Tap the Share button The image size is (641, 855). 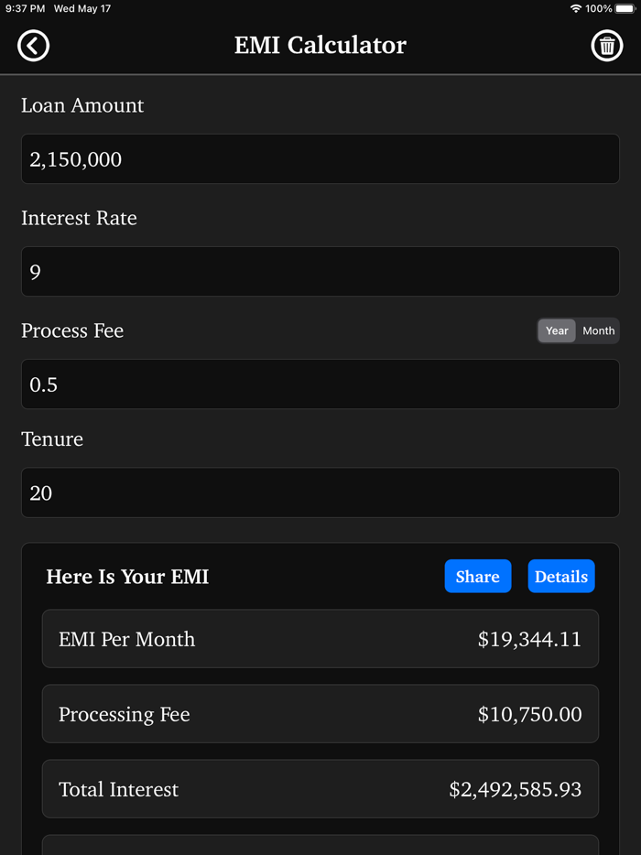pyautogui.click(x=477, y=576)
